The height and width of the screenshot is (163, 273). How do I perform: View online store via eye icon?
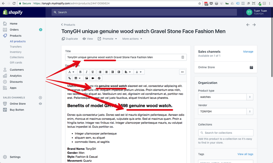(x=40, y=104)
